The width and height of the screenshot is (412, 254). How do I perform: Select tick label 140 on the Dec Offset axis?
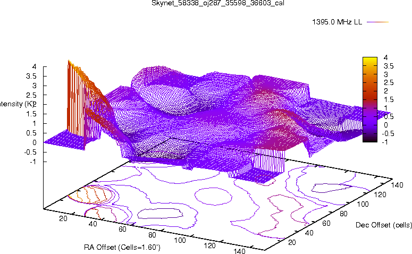click(397, 185)
